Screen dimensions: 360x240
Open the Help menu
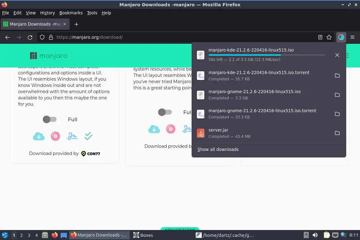click(x=106, y=13)
